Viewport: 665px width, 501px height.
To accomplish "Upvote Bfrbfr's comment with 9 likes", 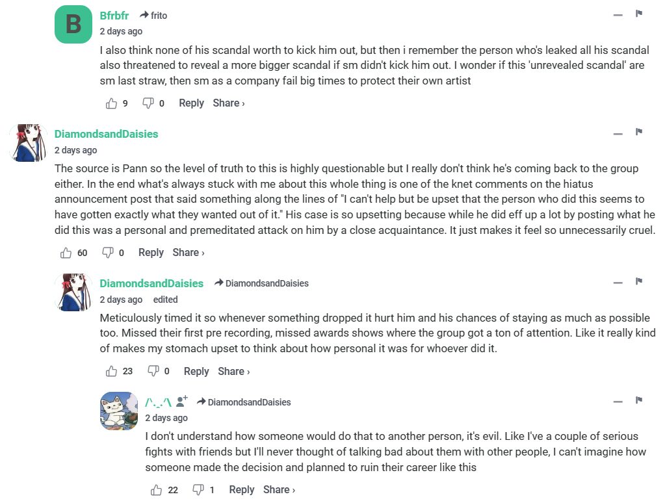I will coord(111,103).
